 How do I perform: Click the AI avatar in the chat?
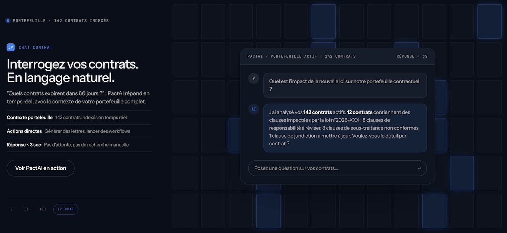(x=253, y=109)
